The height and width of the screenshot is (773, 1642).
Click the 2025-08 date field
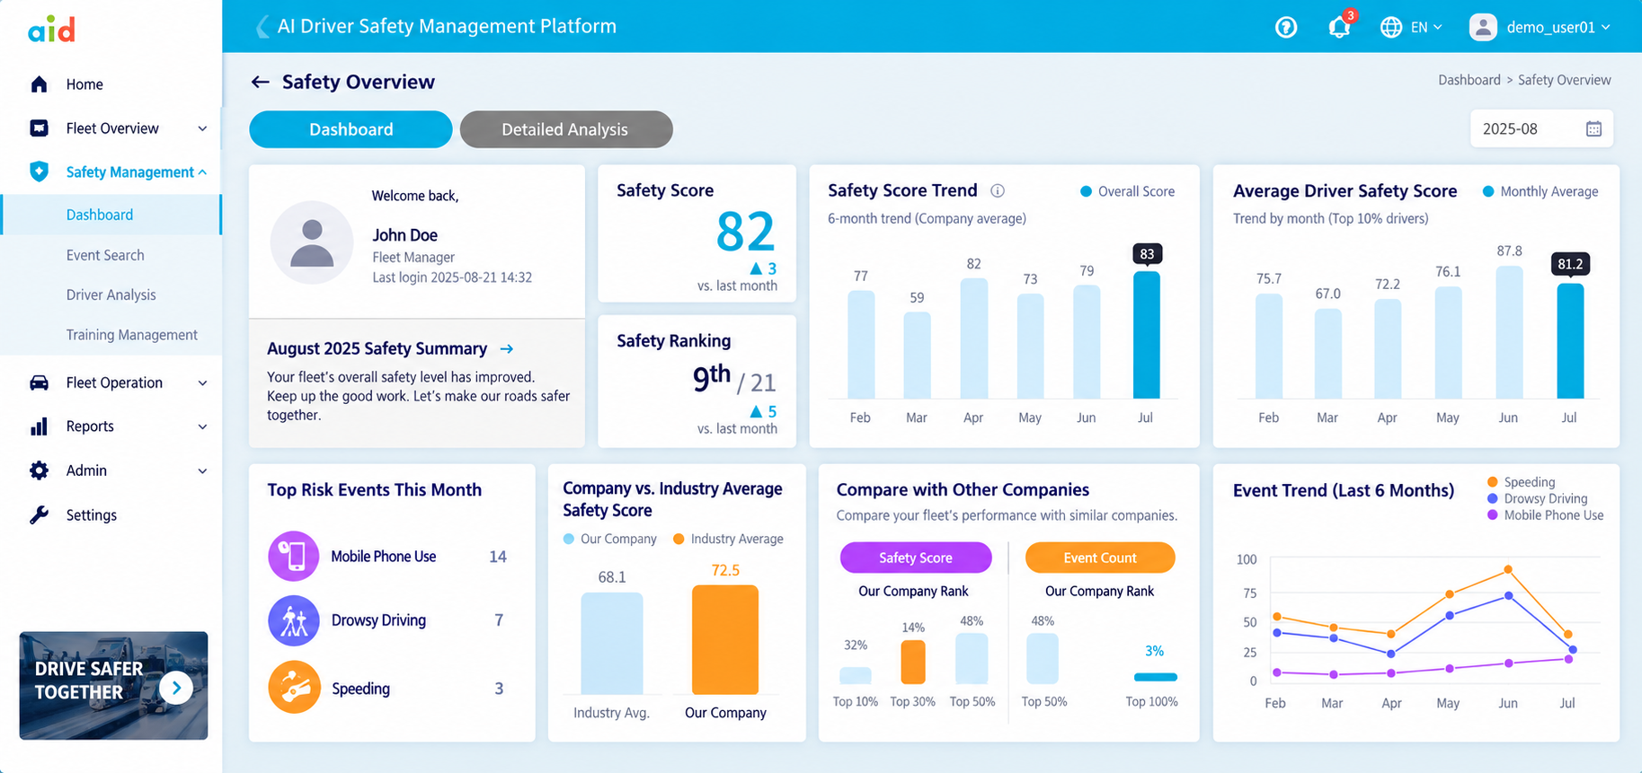click(x=1542, y=129)
